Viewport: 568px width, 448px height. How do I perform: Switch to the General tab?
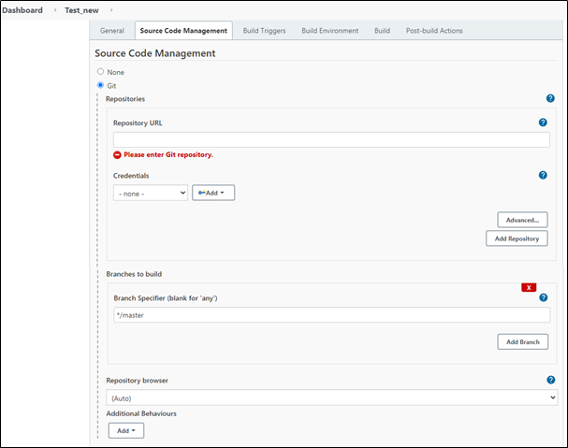(x=111, y=31)
